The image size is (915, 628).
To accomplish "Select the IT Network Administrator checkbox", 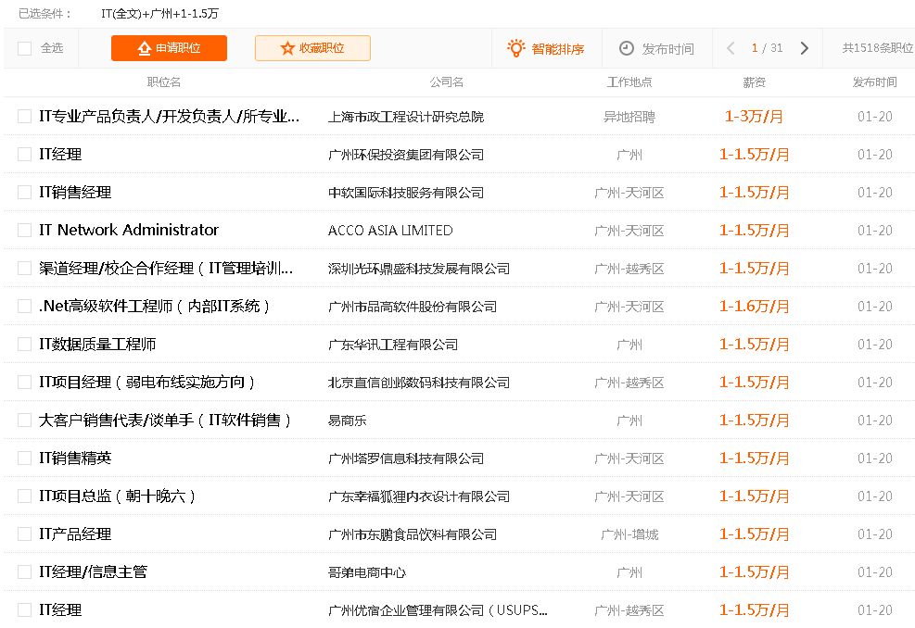I will click(x=24, y=230).
